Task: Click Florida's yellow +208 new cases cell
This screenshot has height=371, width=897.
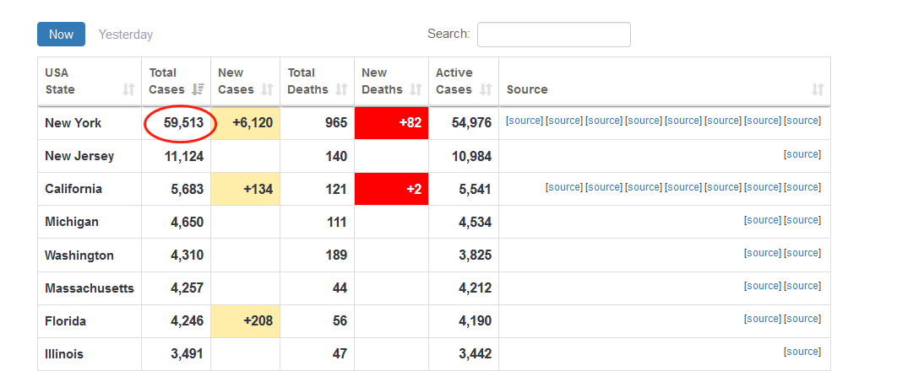Action: 245,321
